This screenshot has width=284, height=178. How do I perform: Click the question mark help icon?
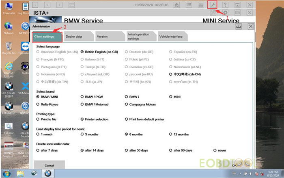coord(225,4)
